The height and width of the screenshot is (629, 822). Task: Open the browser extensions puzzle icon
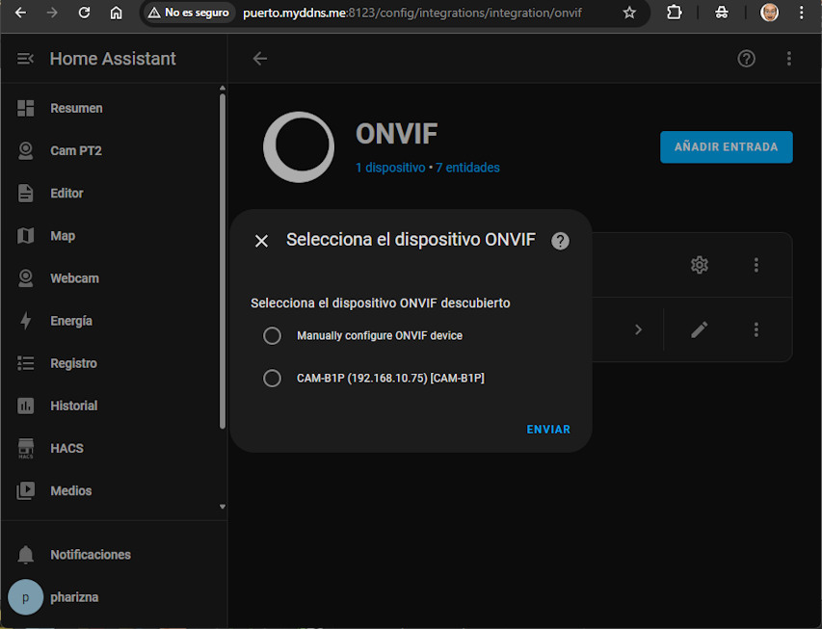675,13
